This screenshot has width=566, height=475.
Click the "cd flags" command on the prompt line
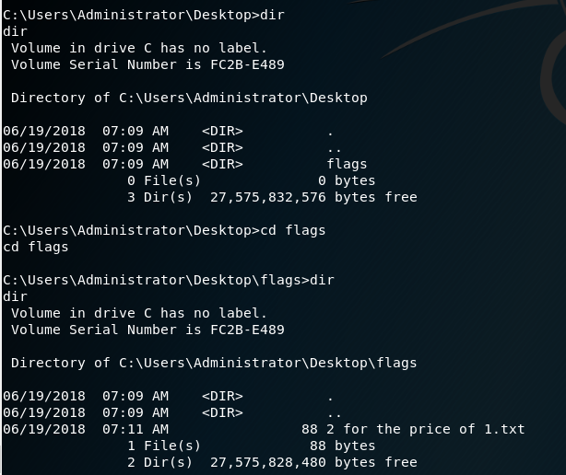pos(293,230)
